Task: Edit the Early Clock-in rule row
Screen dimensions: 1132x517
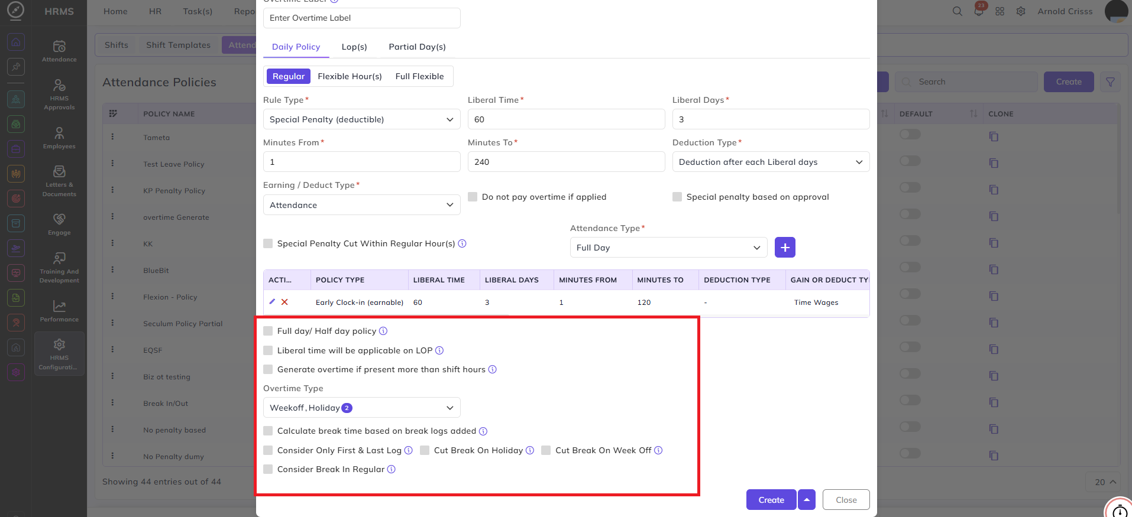Action: coord(272,301)
